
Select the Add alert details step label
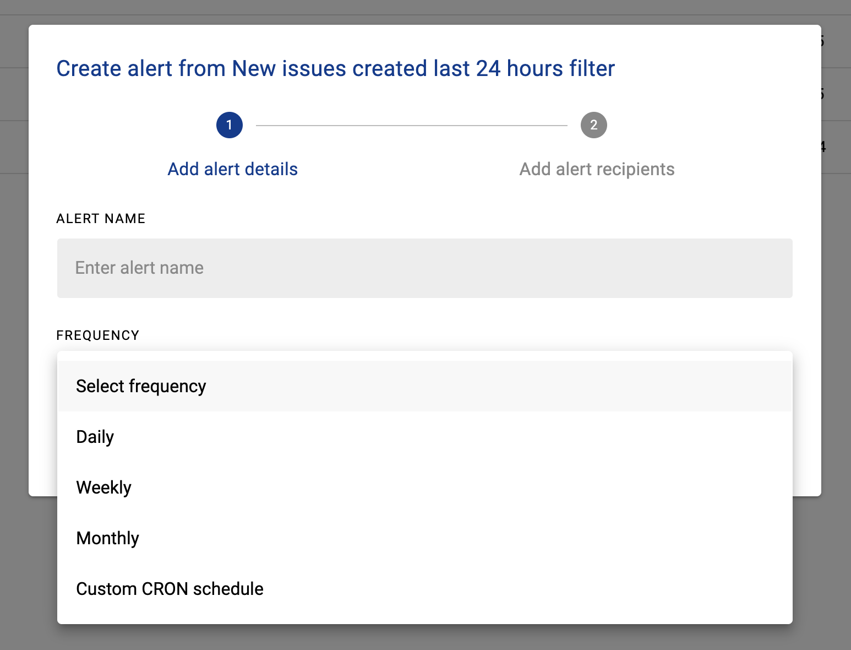(232, 169)
